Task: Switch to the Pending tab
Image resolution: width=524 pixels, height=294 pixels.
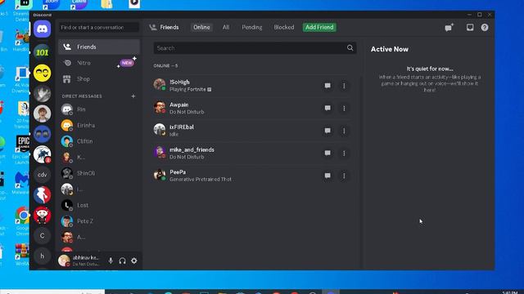Action: (252, 27)
